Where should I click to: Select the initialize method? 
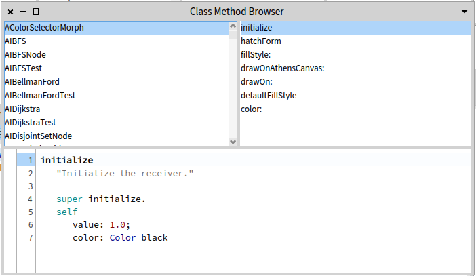point(355,28)
